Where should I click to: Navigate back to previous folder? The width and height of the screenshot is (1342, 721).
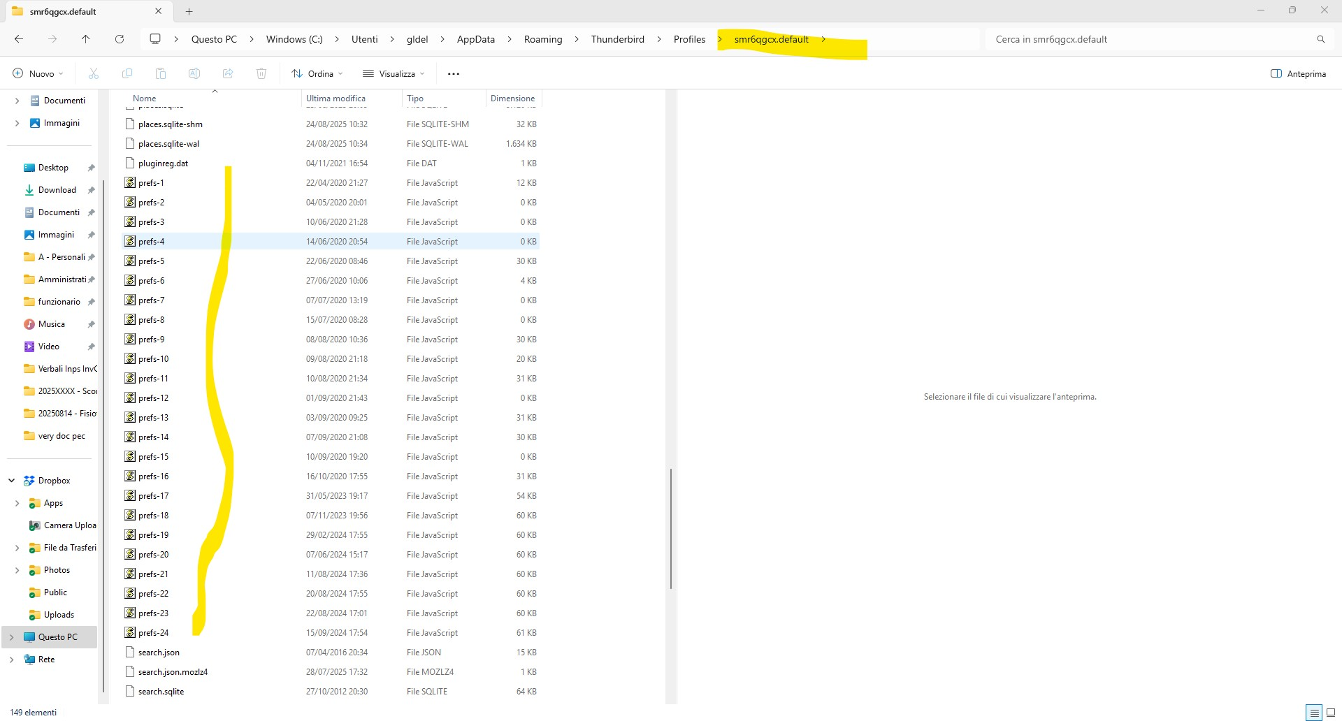click(x=19, y=39)
